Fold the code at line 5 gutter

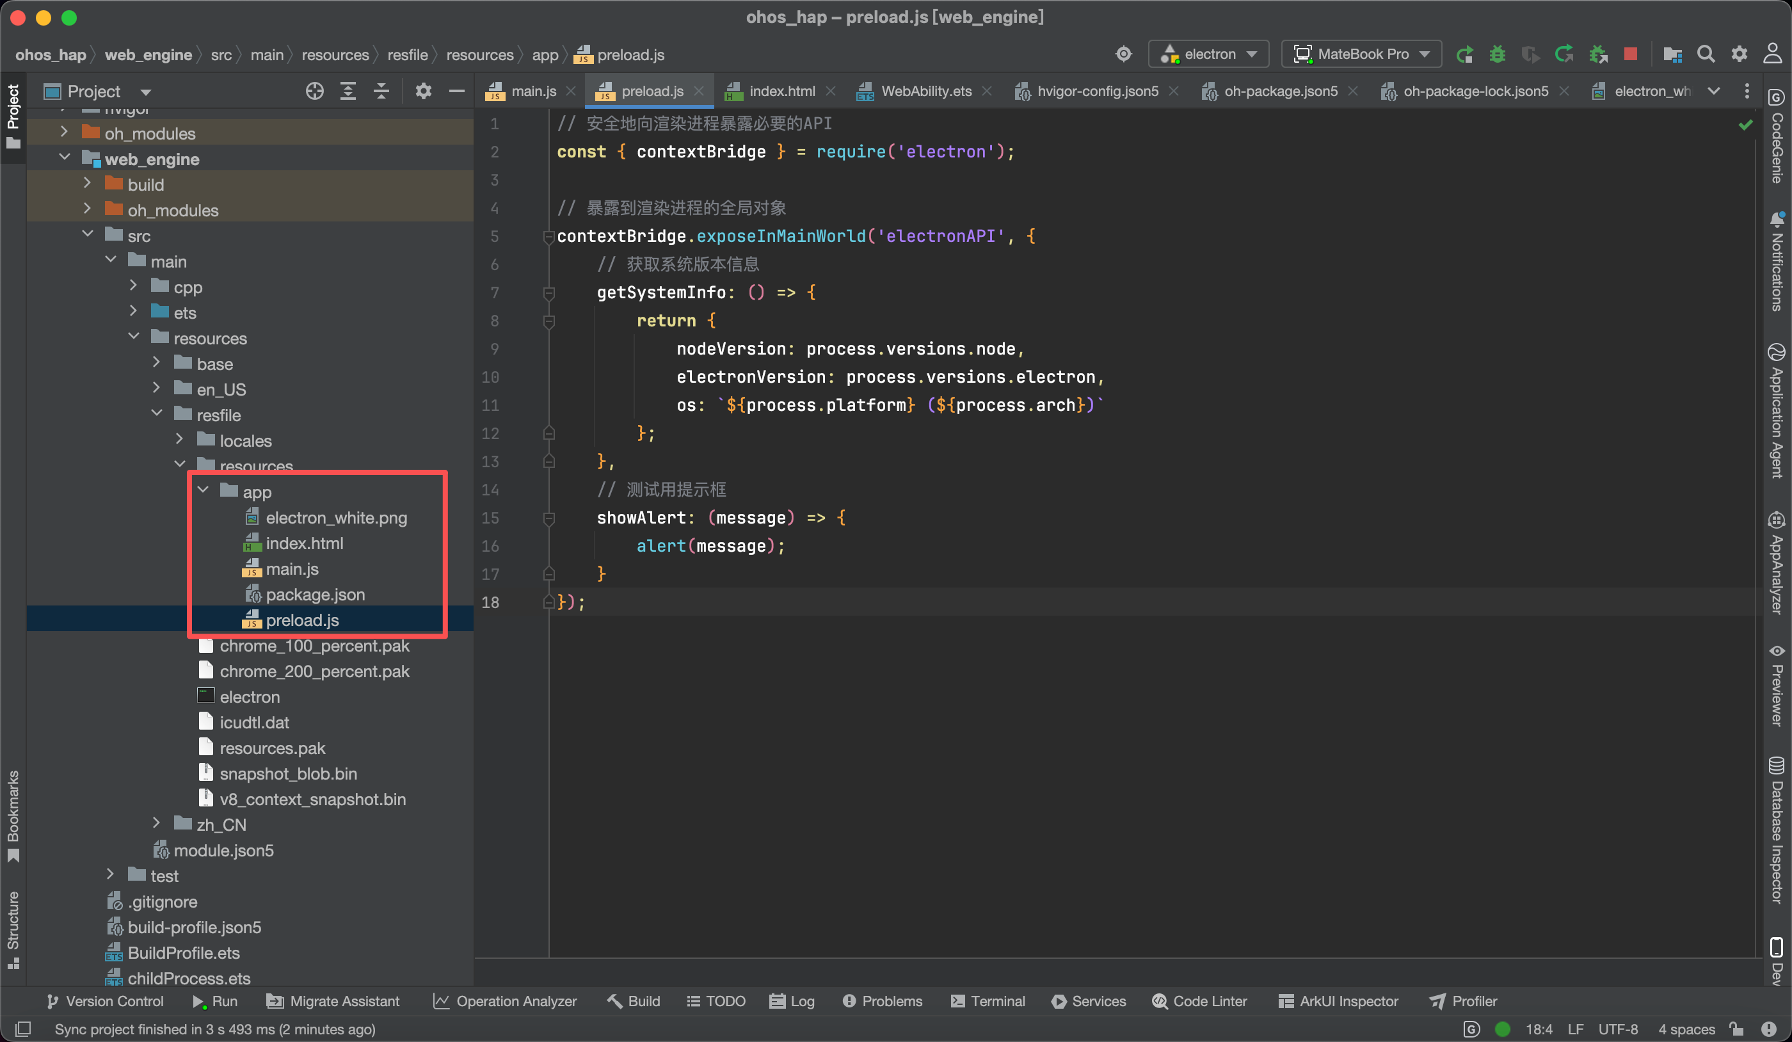coord(548,236)
